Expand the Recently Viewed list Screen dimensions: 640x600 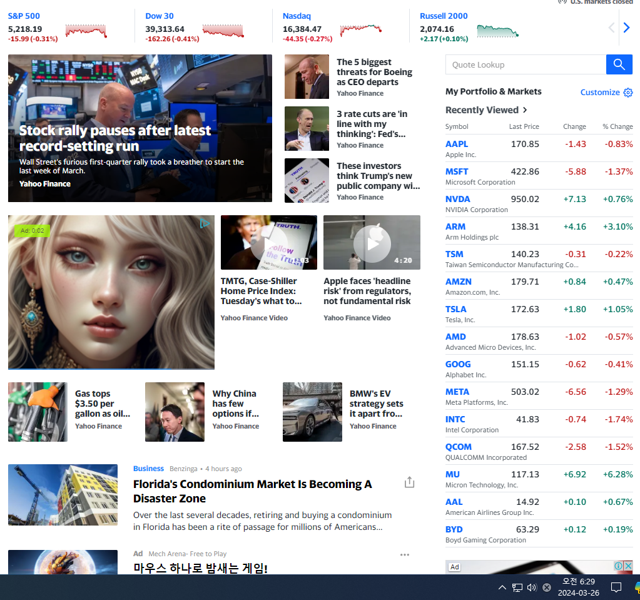[486, 109]
